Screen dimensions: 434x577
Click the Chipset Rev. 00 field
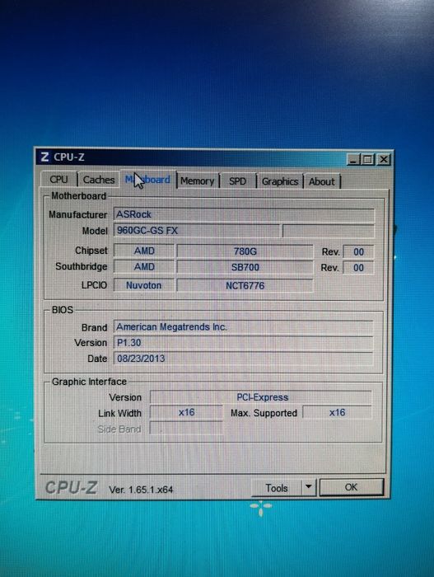tap(358, 251)
